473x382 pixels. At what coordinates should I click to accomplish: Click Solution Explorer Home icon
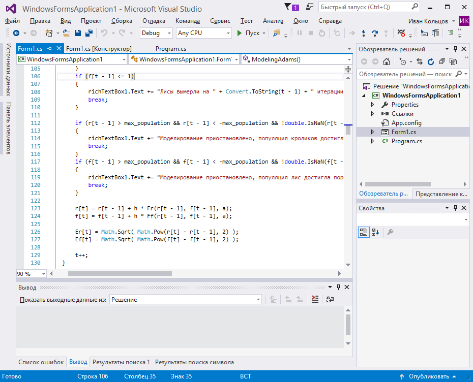click(x=387, y=61)
